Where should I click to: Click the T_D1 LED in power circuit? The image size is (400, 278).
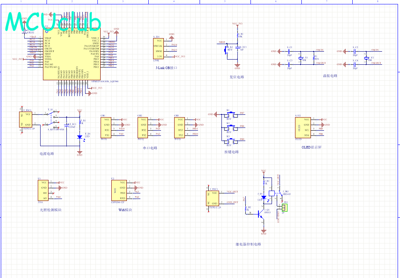pos(80,137)
